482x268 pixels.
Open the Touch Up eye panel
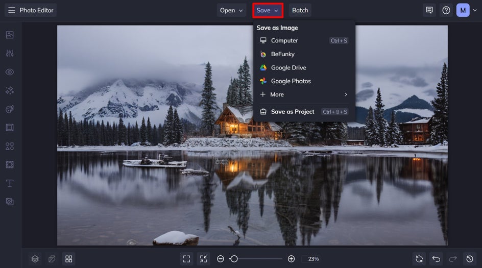pyautogui.click(x=10, y=72)
